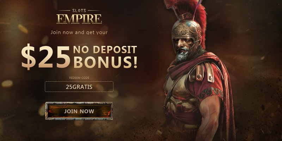Click the warrior's bronze helmet
This screenshot has height=141, width=282.
point(186,29)
